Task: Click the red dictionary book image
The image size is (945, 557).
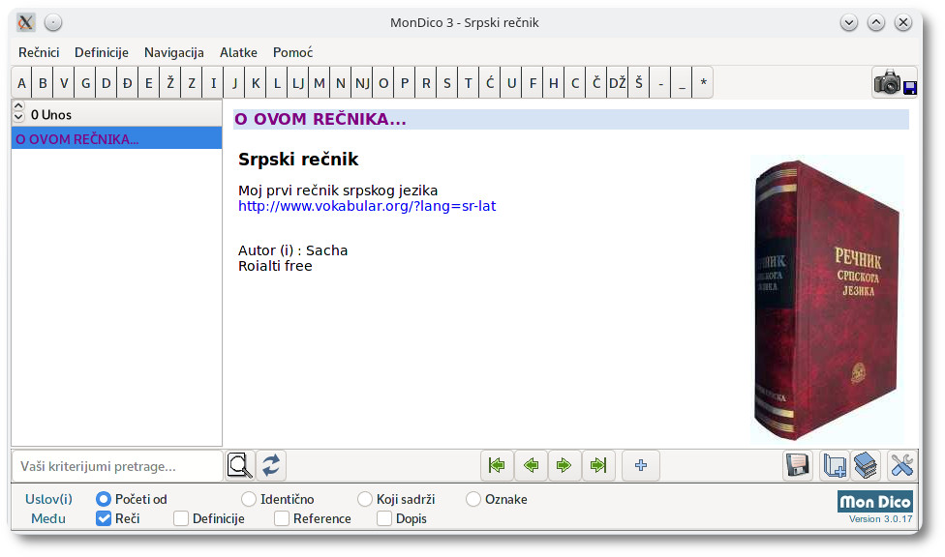Action: tap(826, 299)
